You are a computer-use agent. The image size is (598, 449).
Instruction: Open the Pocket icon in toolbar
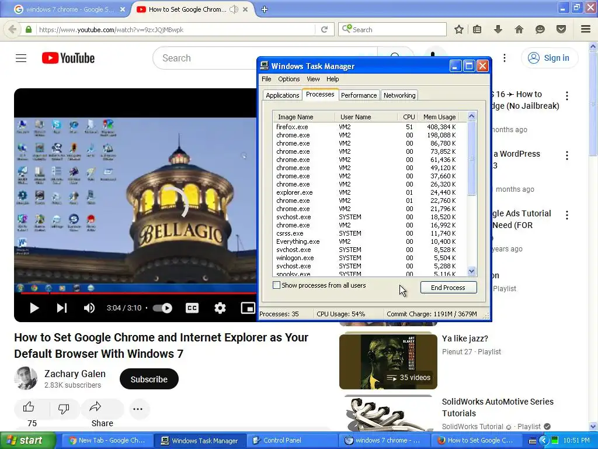[561, 29]
